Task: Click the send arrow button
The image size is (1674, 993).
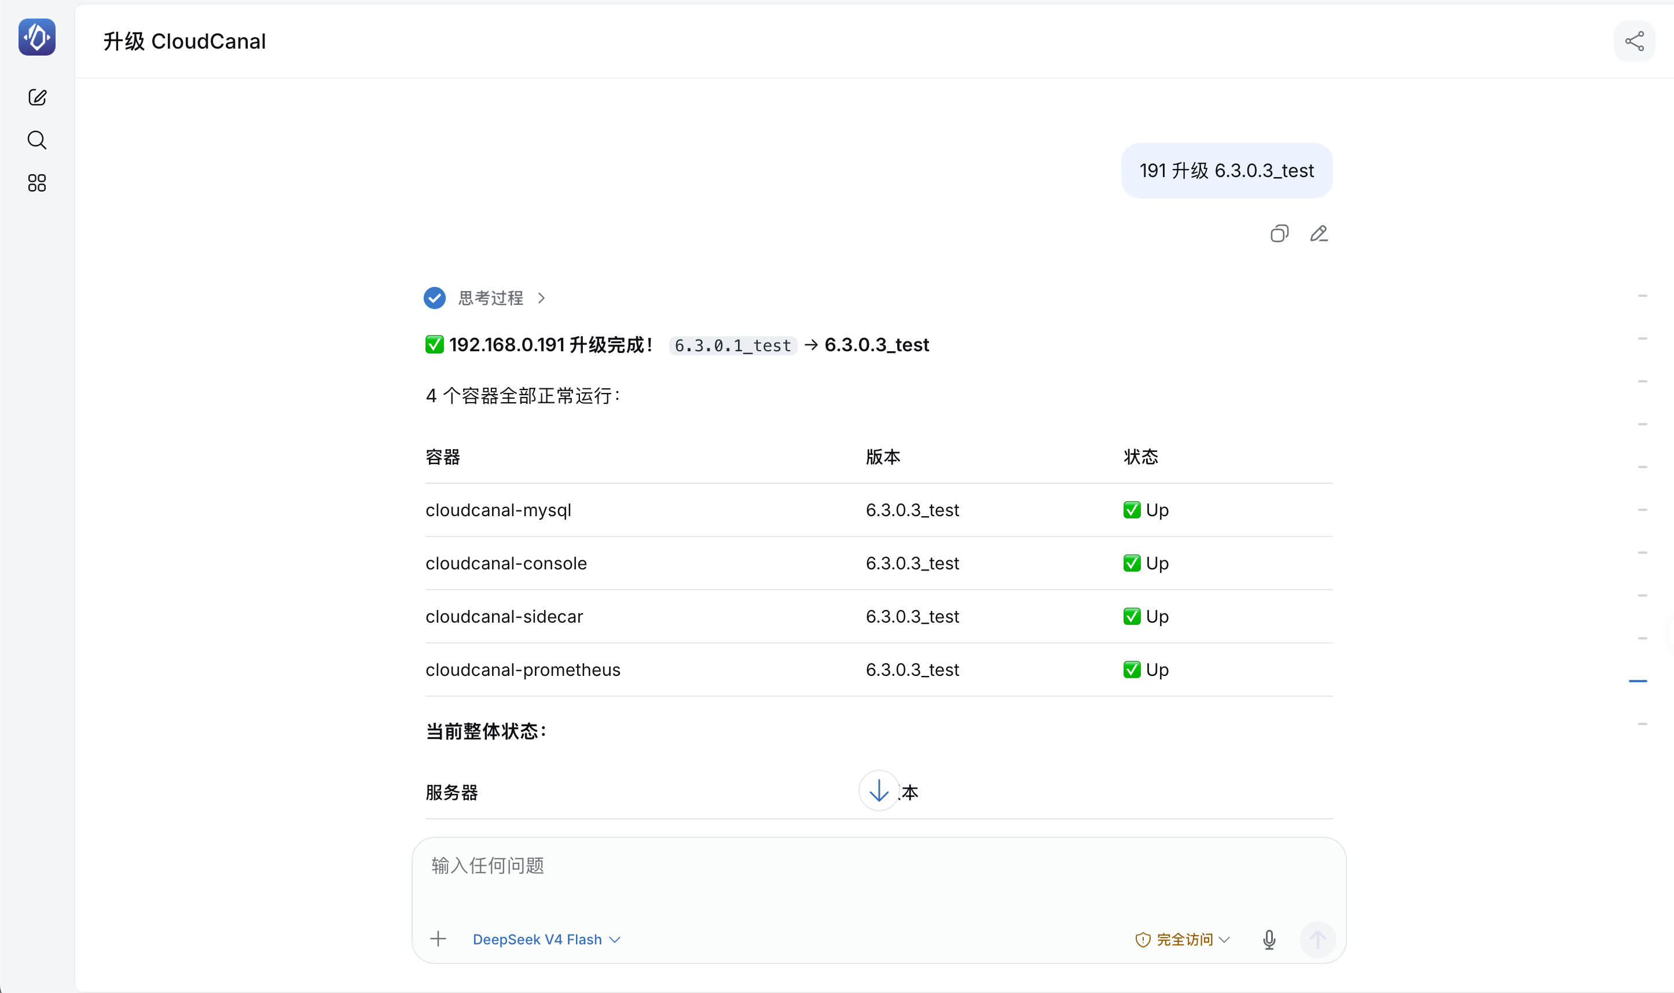Action: tap(1317, 939)
